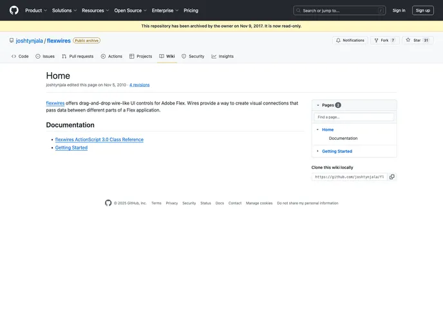Click Manage cookies in footer
Viewport: 443px width, 330px height.
(259, 203)
